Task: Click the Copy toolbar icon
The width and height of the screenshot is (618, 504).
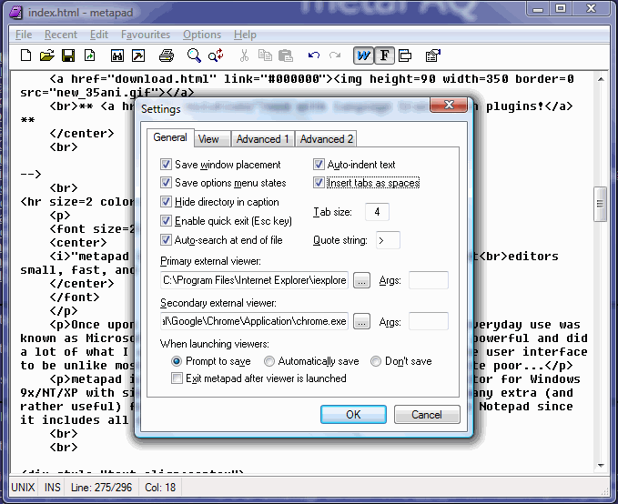Action: click(265, 55)
